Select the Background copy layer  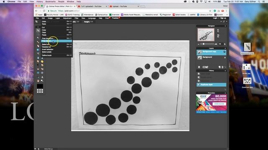[211, 52]
